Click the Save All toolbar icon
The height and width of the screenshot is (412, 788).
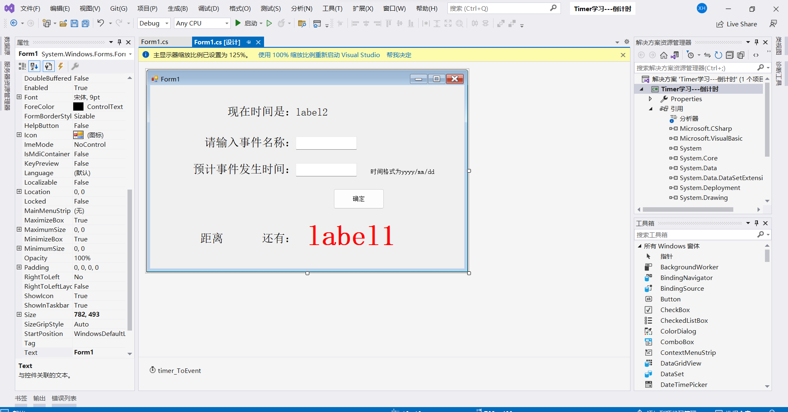pos(85,23)
